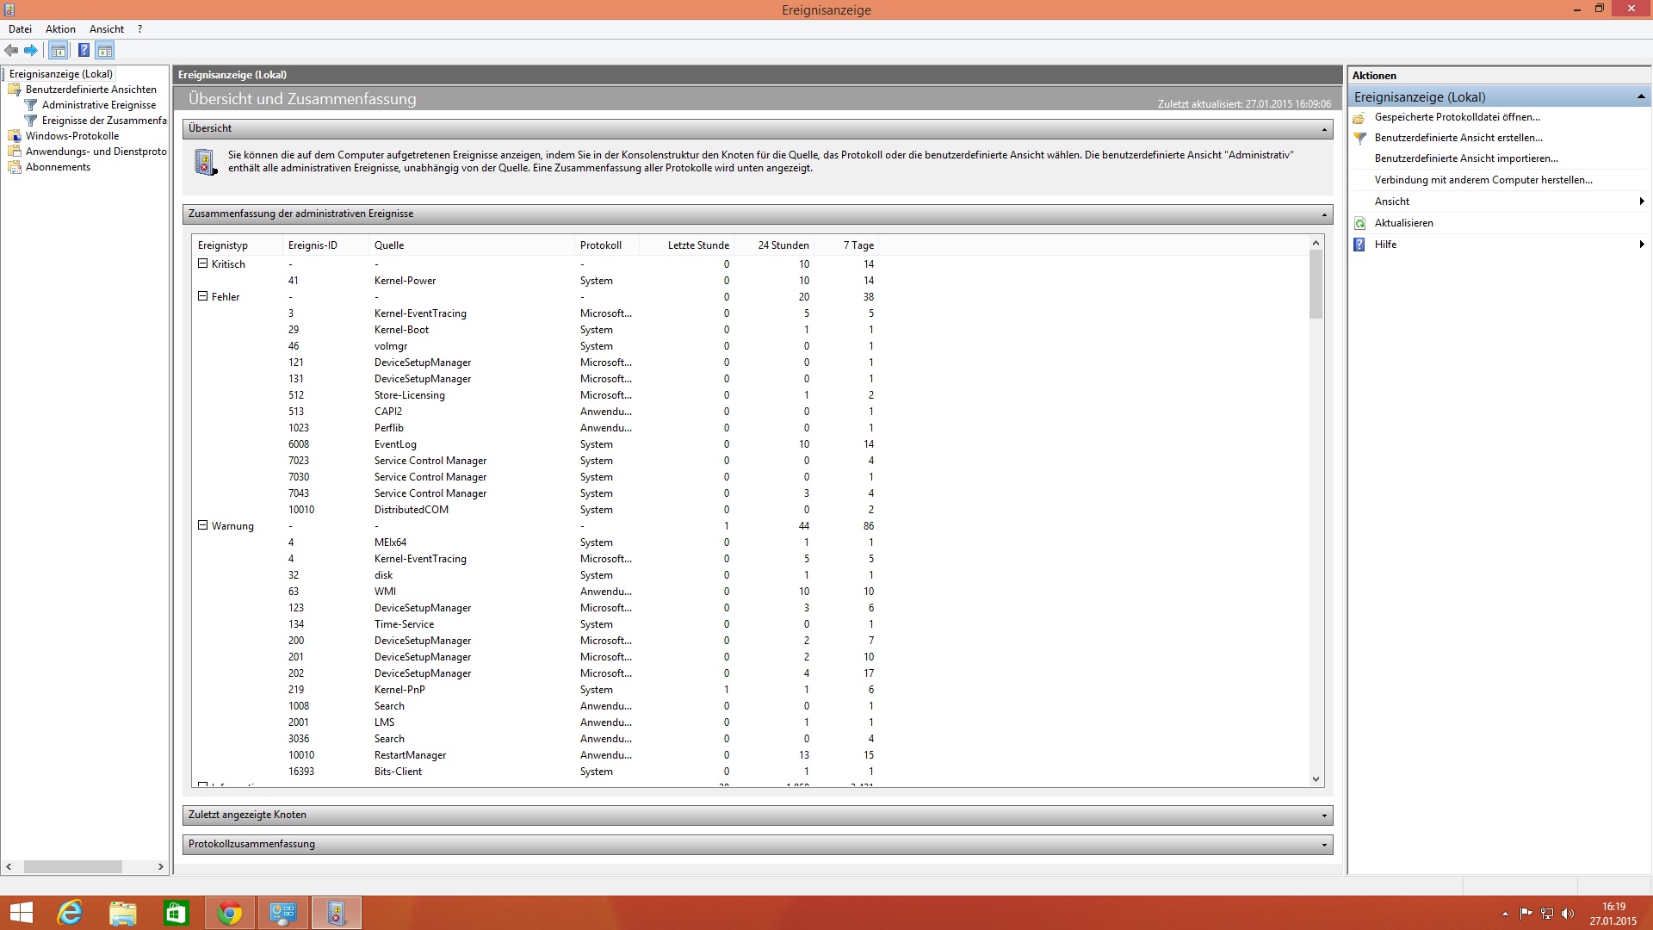Open the Datei menu
This screenshot has height=930, width=1653.
click(20, 29)
